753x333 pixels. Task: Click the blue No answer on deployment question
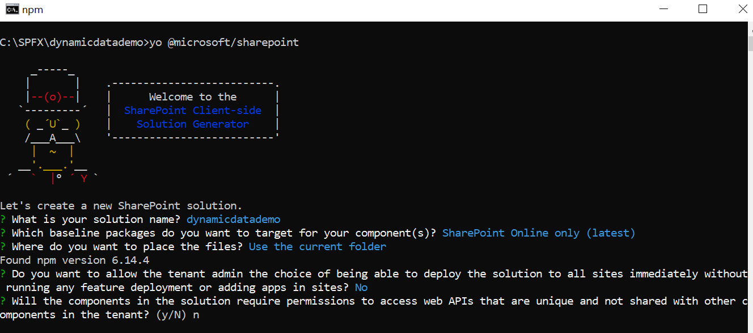click(x=361, y=287)
